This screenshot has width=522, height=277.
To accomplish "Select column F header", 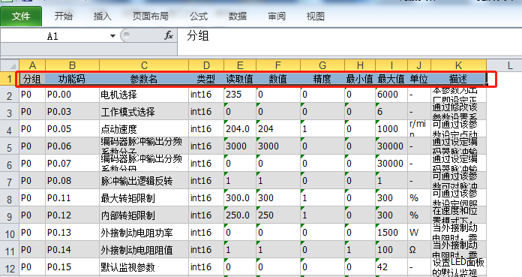I will click(278, 65).
